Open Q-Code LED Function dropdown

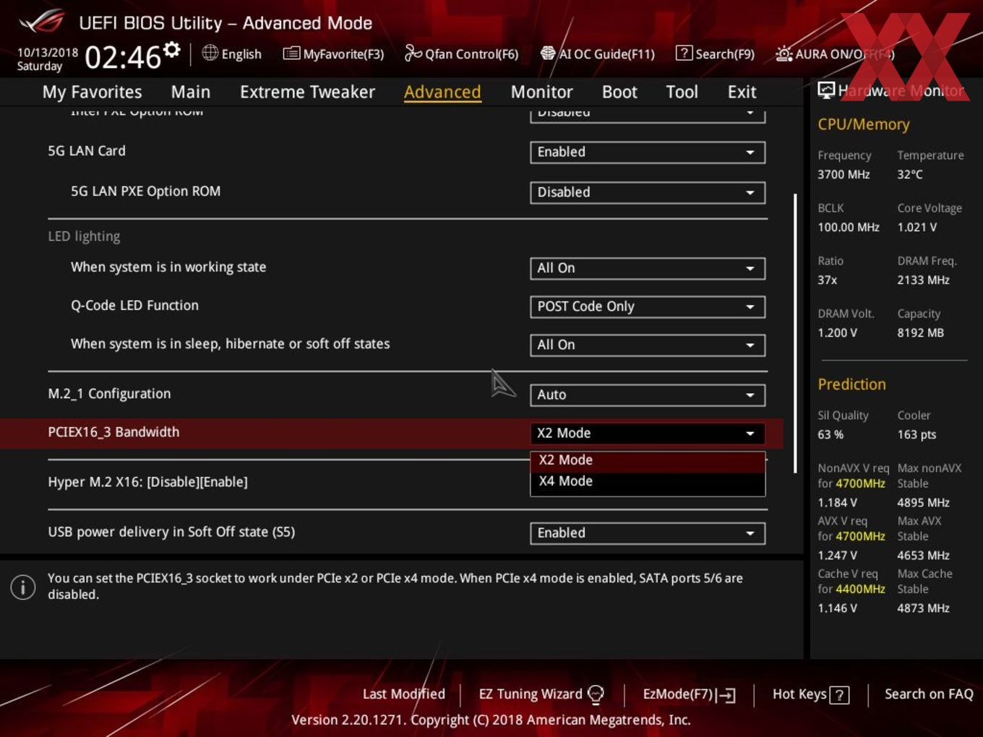click(648, 306)
